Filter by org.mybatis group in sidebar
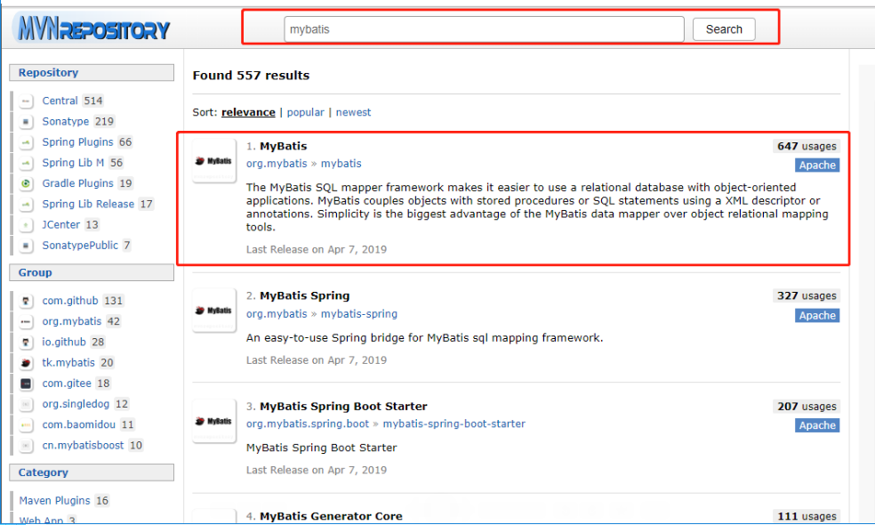875x525 pixels. click(72, 322)
